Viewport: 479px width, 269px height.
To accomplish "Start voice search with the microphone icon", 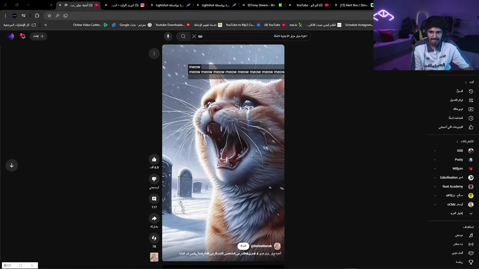I will pyautogui.click(x=168, y=36).
